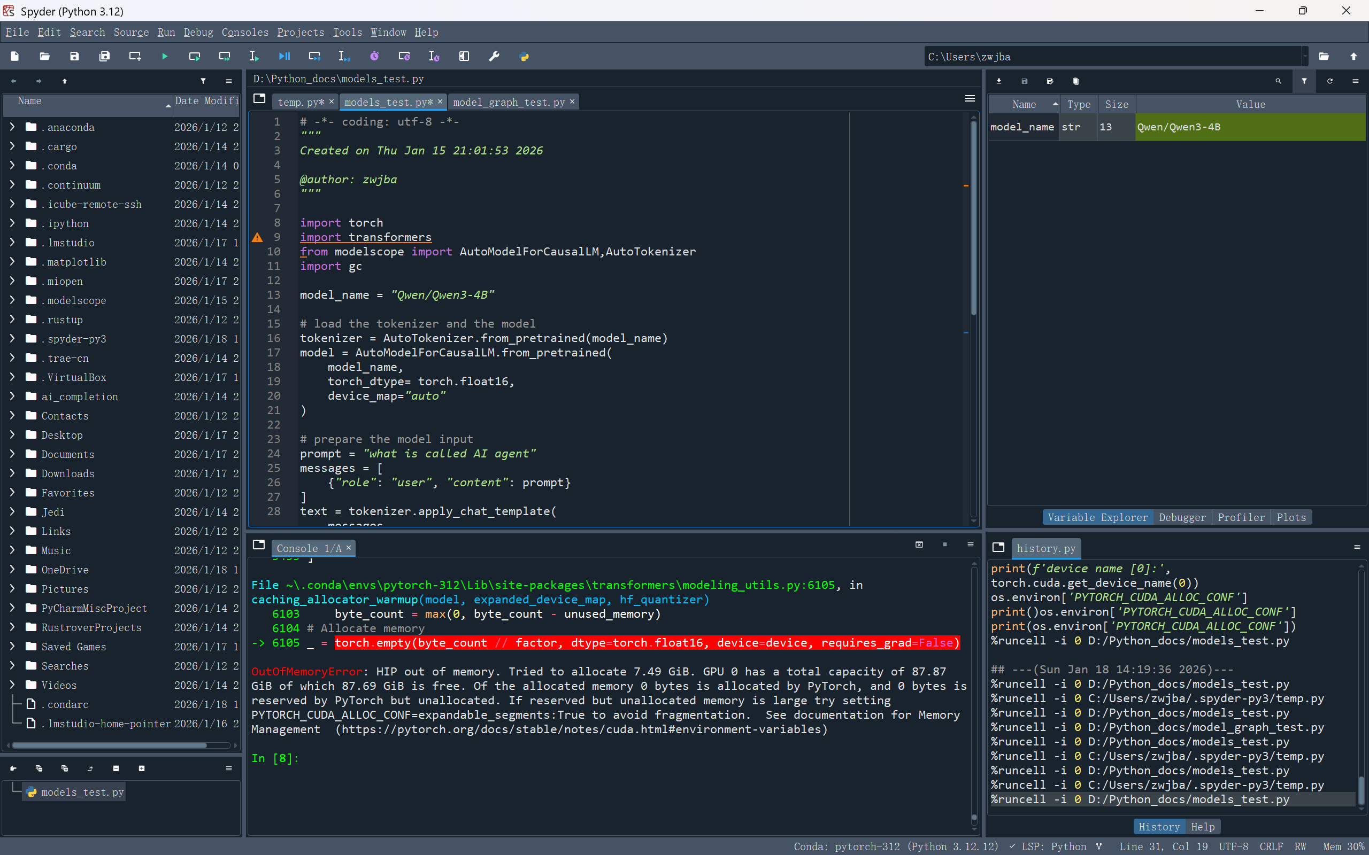Screen dimensions: 1369x855
Task: Click the purple Profile file stopwatch icon
Action: click(374, 57)
